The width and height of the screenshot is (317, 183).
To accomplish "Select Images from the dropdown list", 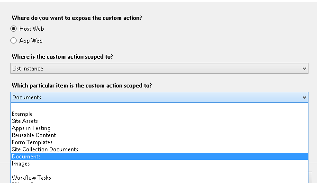I will pyautogui.click(x=159, y=164).
